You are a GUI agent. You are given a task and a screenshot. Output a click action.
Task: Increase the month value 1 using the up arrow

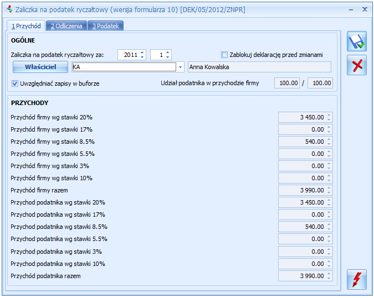[168, 53]
